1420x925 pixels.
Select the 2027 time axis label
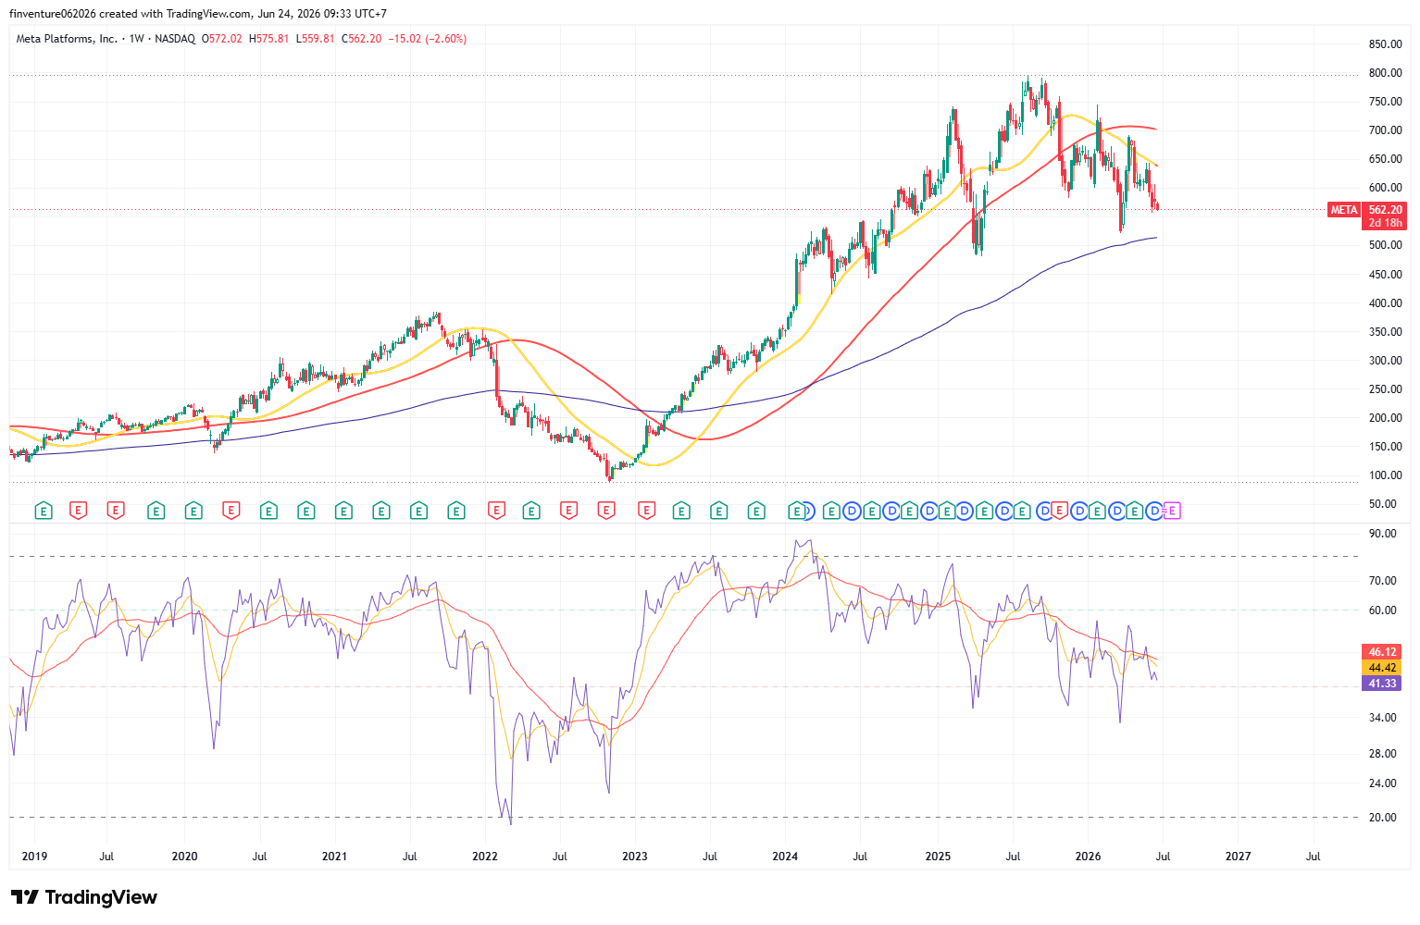pos(1238,857)
